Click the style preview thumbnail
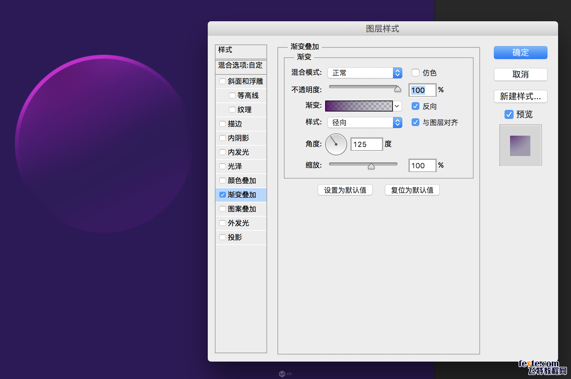The height and width of the screenshot is (379, 571). 520,146
